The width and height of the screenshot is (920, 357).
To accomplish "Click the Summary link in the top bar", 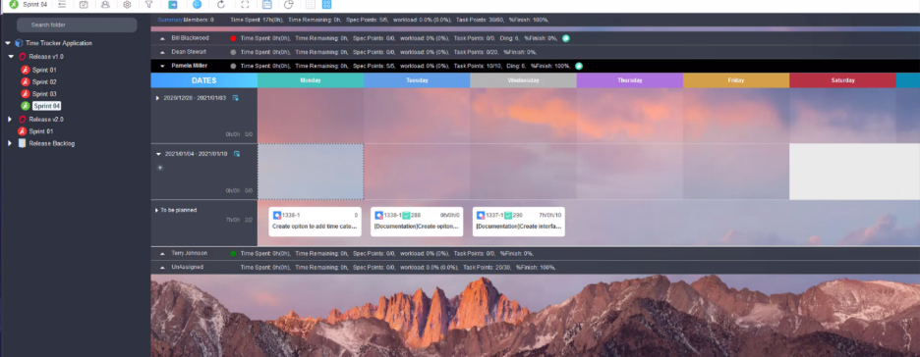I will 170,20.
